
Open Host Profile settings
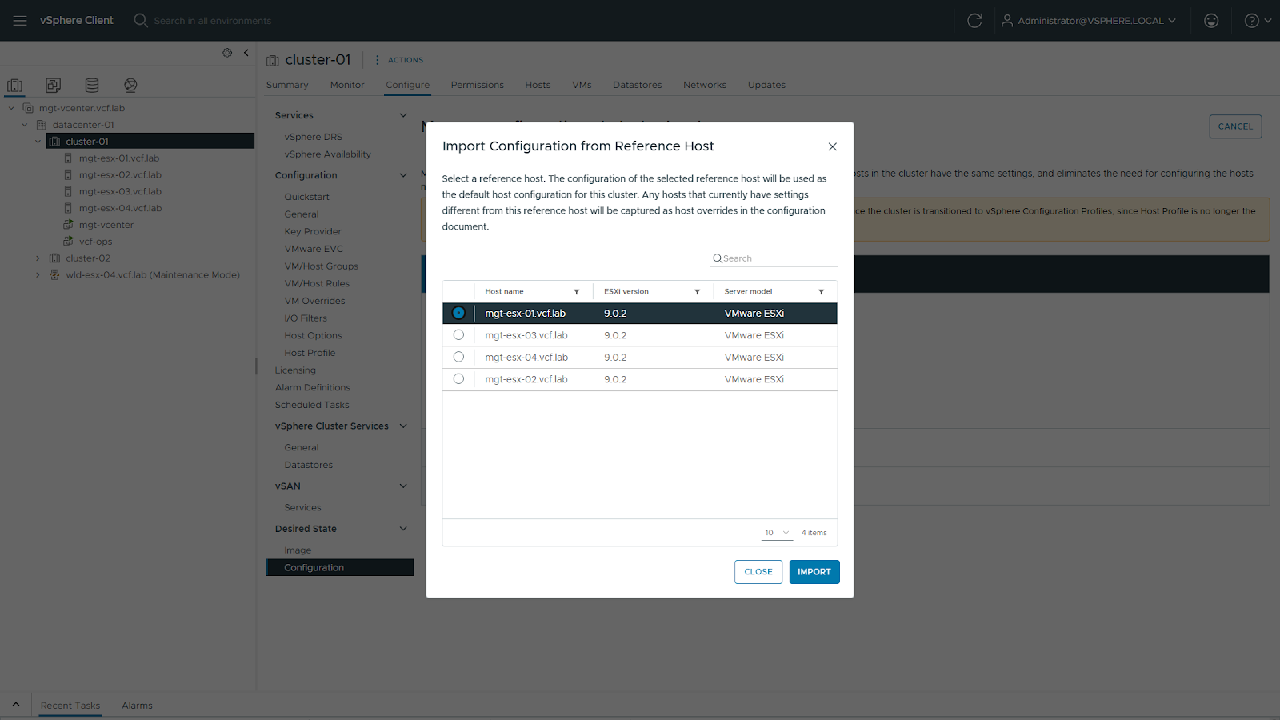point(310,353)
